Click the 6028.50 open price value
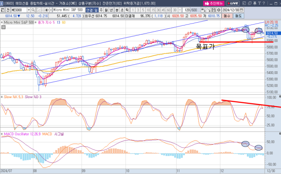Viewport: 281px width, 174px height. pos(178,16)
